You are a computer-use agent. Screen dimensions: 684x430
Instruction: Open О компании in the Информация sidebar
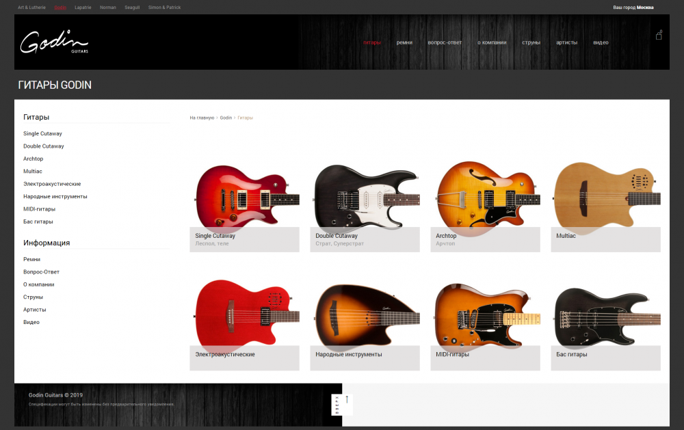click(x=39, y=284)
